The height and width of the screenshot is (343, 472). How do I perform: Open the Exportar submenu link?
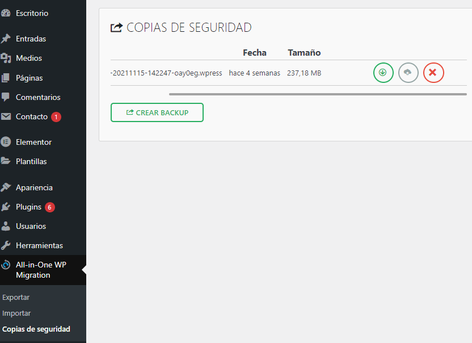[x=16, y=297]
